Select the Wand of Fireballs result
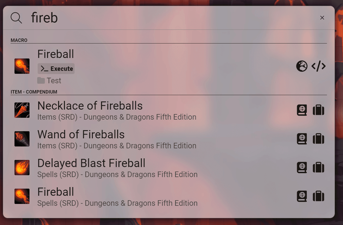Screen dimensions: 343x225 pos(81,135)
